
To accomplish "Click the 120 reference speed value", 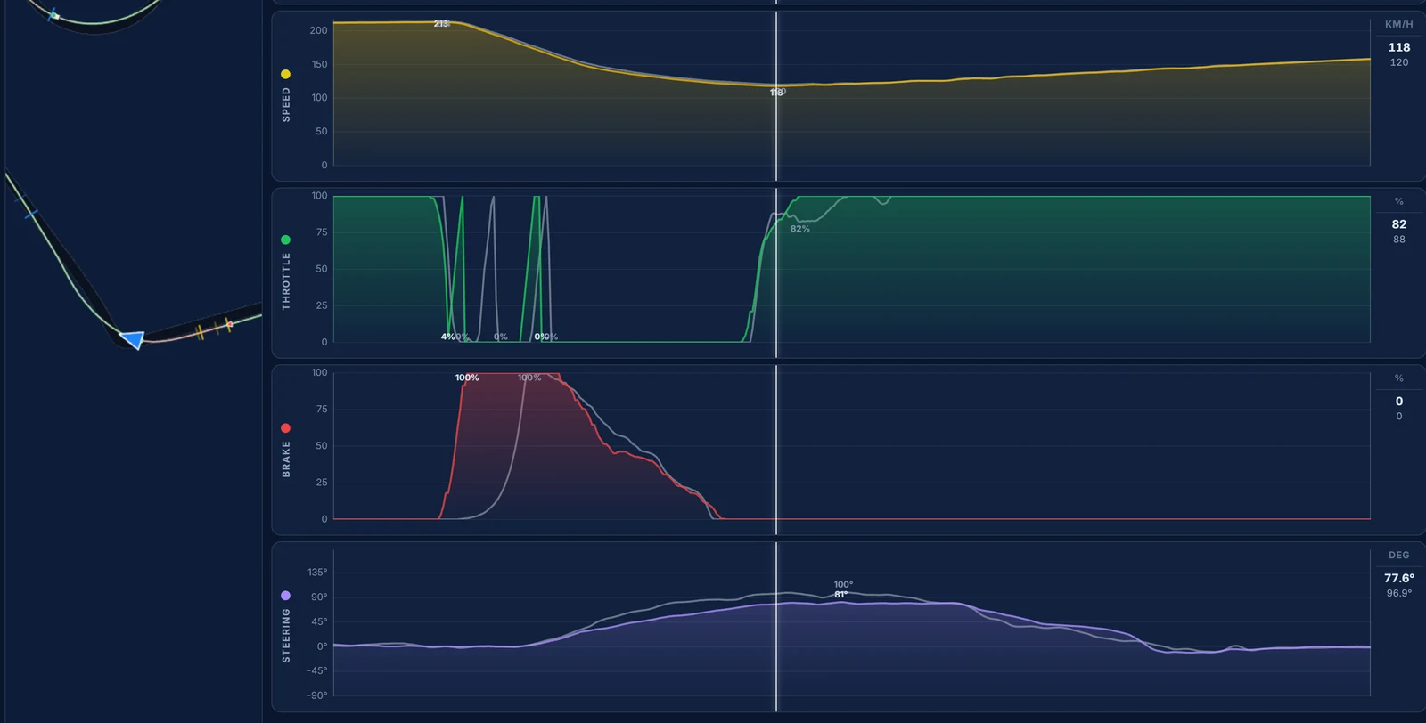I will click(1398, 62).
